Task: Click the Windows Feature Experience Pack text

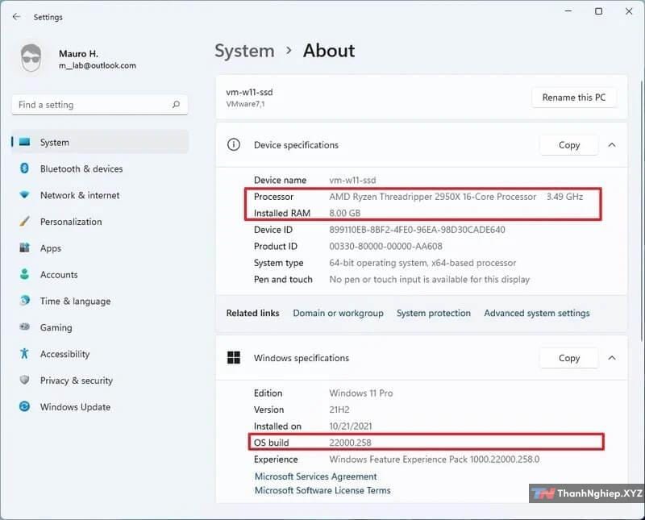Action: click(x=435, y=459)
